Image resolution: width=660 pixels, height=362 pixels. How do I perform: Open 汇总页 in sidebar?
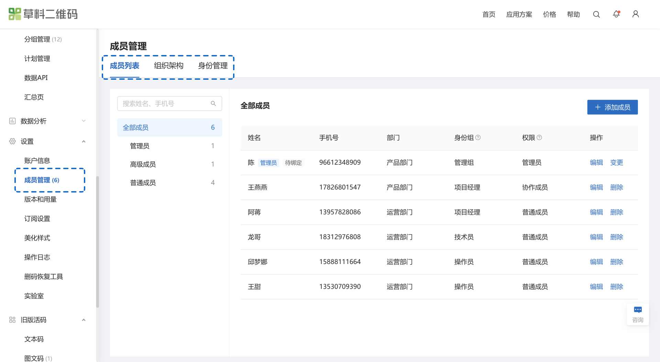point(34,97)
